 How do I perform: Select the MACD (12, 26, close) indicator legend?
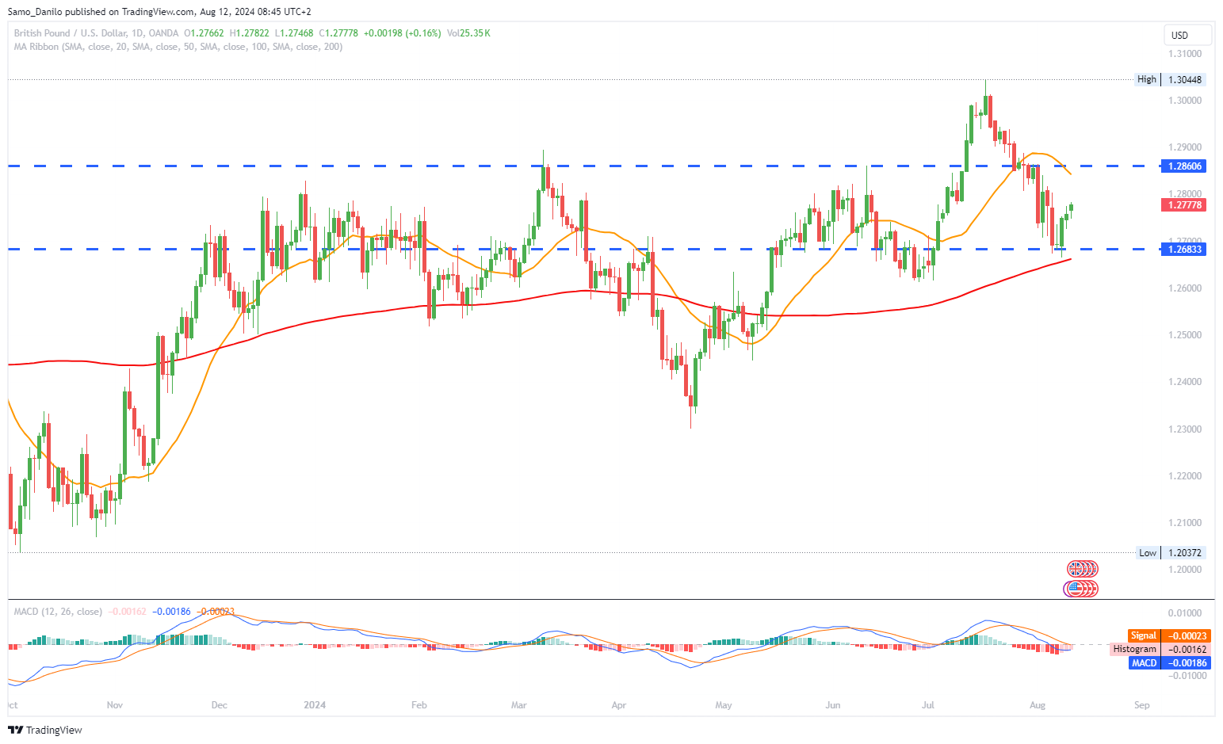tap(58, 612)
